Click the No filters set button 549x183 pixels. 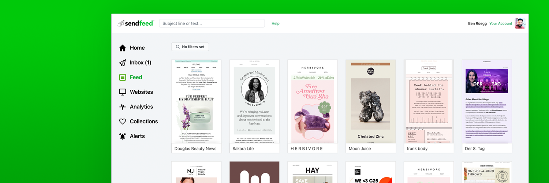pyautogui.click(x=190, y=47)
